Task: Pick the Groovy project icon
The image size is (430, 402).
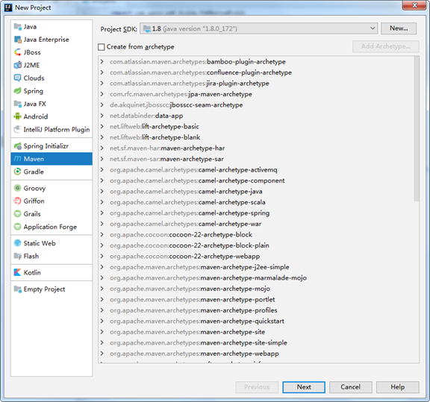Action: (18, 188)
